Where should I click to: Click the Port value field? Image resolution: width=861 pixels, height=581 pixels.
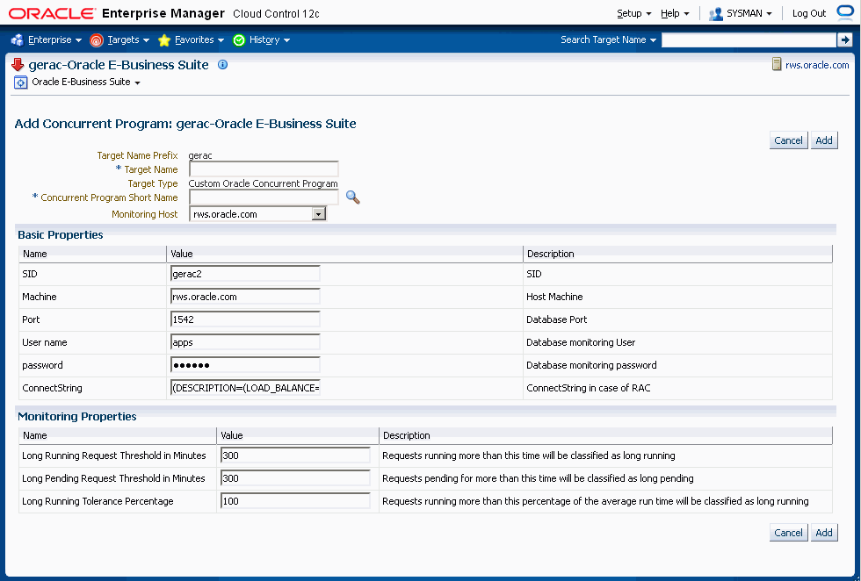(x=245, y=319)
